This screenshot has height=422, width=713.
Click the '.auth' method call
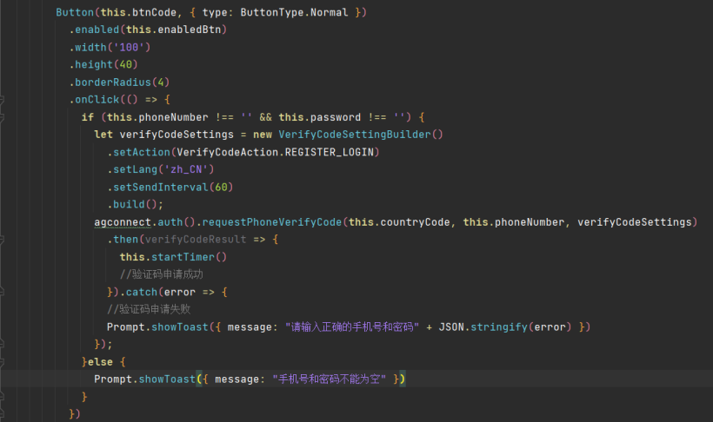(x=167, y=222)
